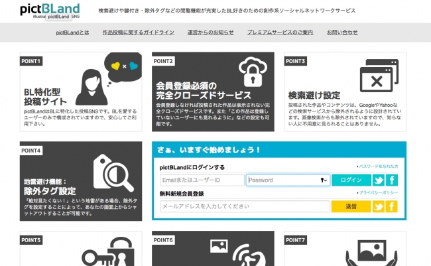Image resolution: width=431 pixels, height=266 pixels.
Task: Click the POINT5 label
Action: coord(31,240)
